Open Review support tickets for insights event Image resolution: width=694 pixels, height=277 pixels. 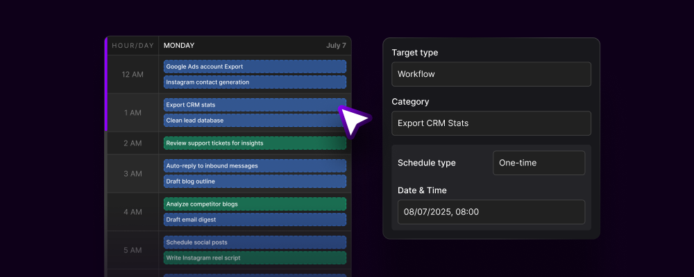(x=255, y=143)
